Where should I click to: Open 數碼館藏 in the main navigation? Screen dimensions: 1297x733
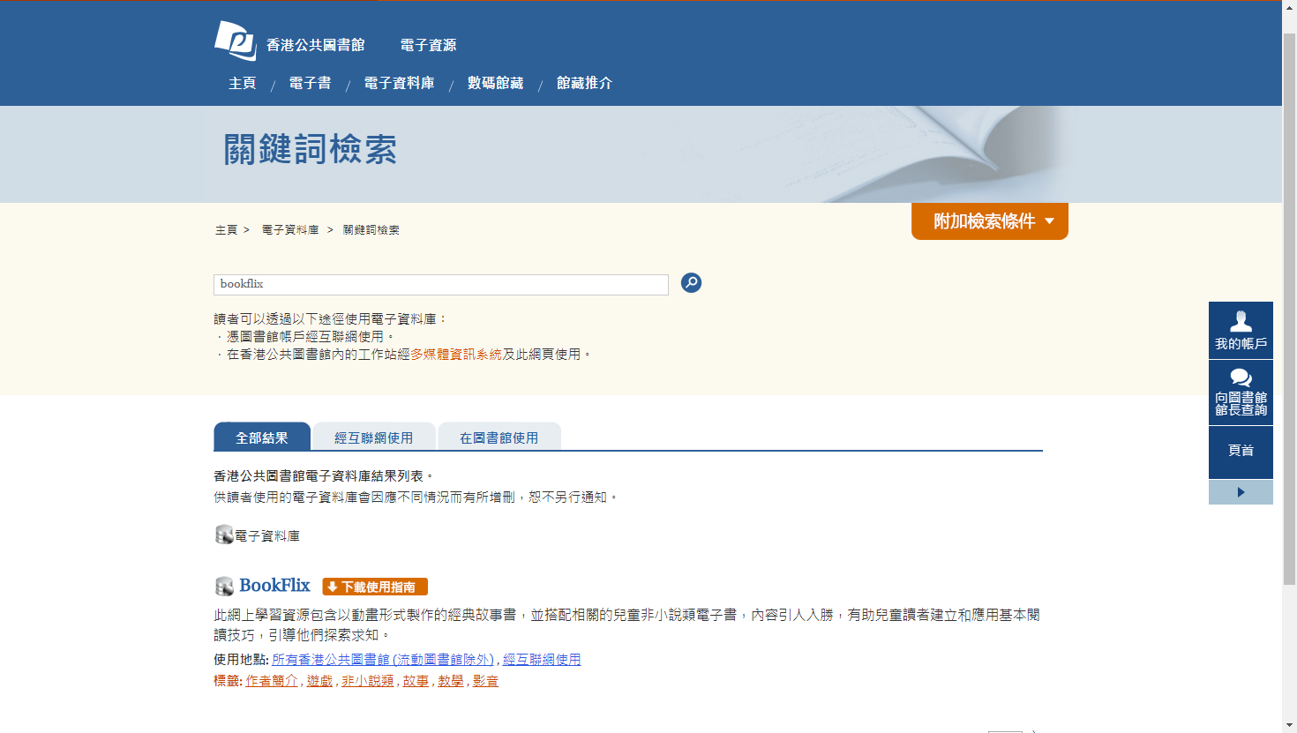(496, 83)
